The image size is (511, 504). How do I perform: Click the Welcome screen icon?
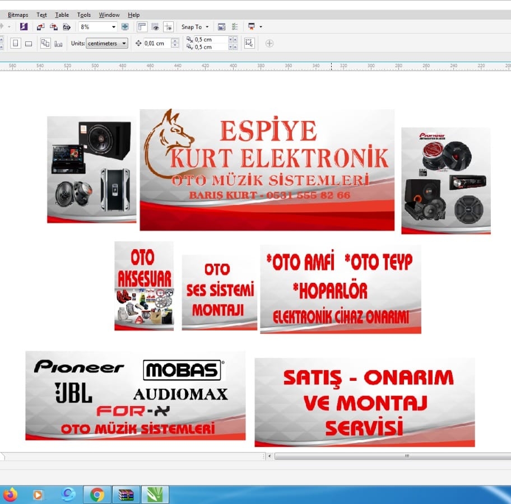pyautogui.click(x=222, y=27)
